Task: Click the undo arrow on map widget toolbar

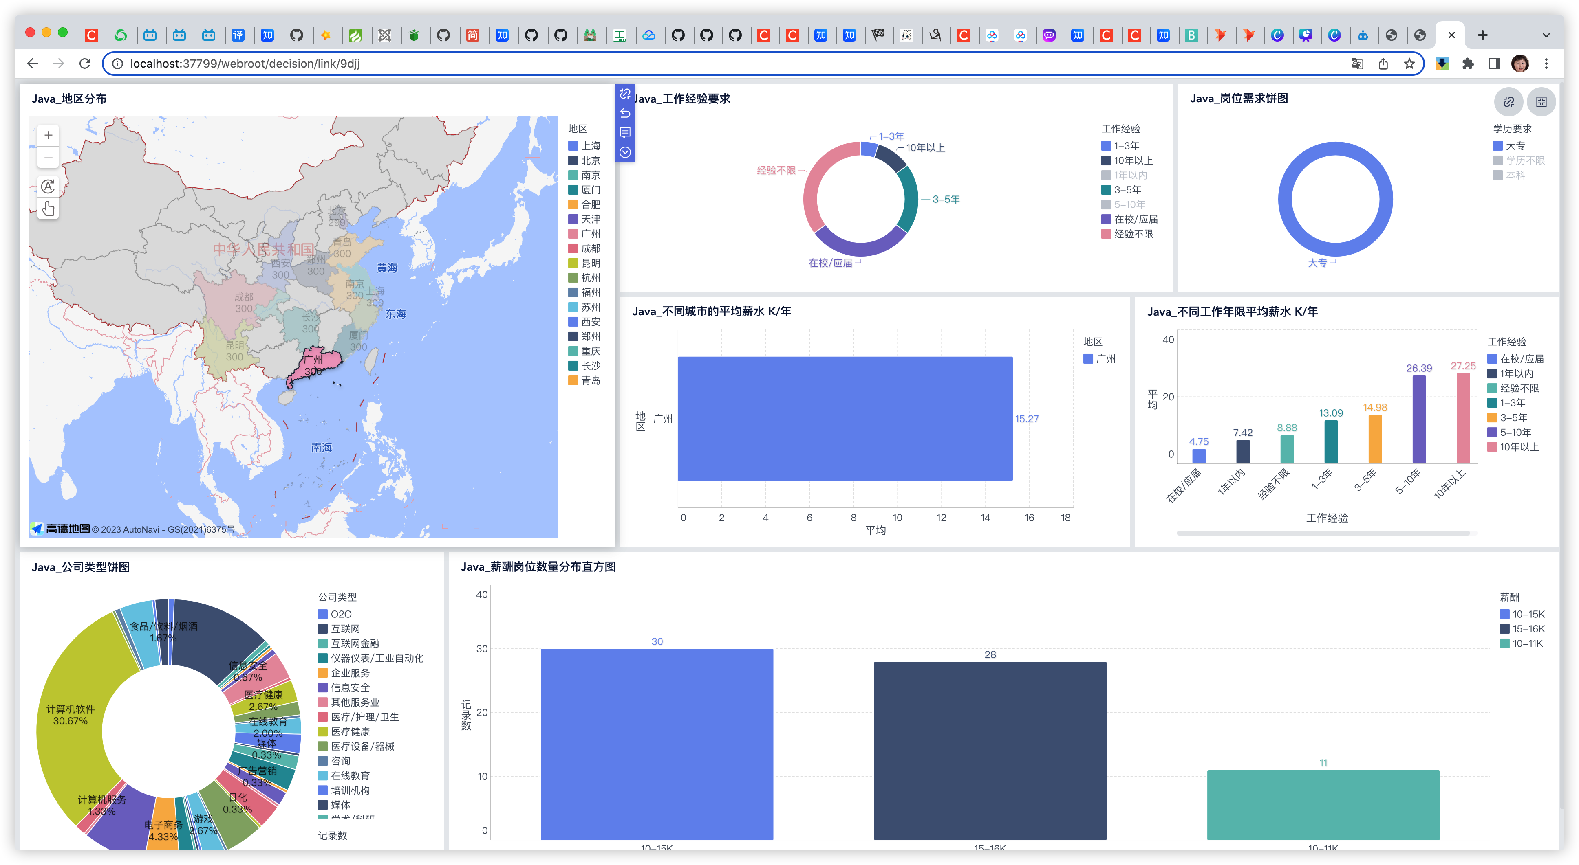Action: 624,113
